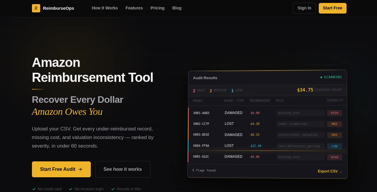Click the 5 flags found footer text
The height and width of the screenshot is (192, 377).
pyautogui.click(x=204, y=171)
